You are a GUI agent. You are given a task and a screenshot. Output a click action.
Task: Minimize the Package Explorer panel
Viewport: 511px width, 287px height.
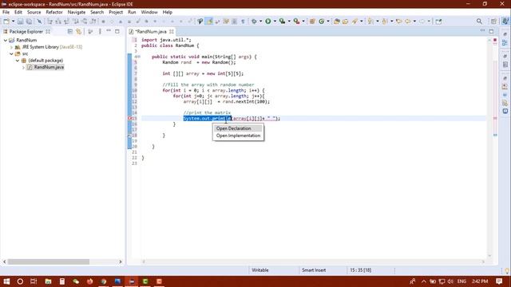click(x=109, y=31)
